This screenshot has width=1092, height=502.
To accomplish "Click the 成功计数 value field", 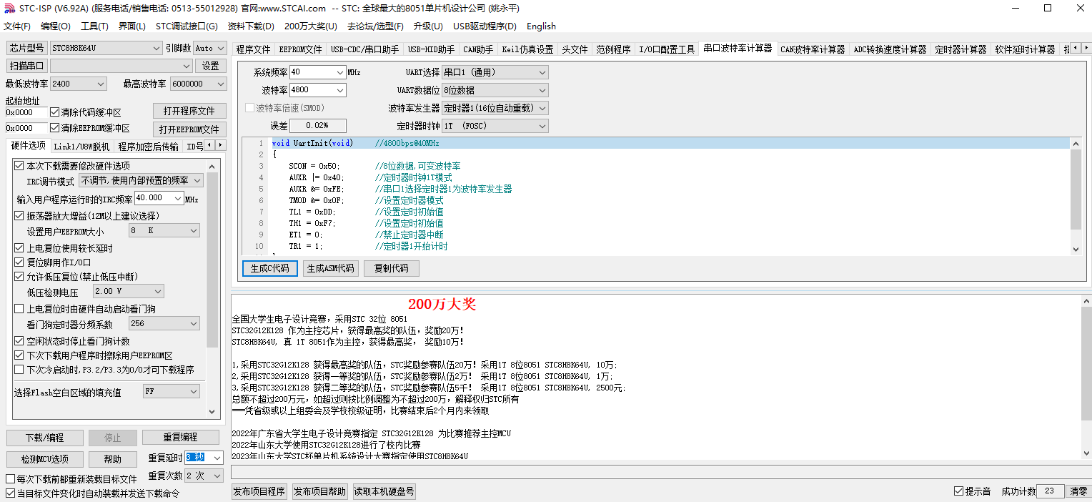I will pos(1050,491).
